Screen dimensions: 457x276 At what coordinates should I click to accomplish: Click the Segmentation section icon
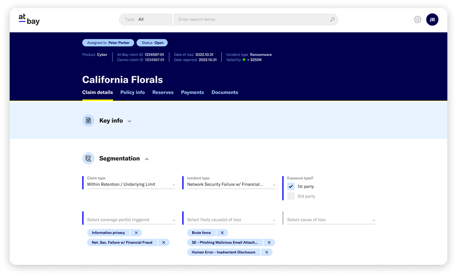pyautogui.click(x=88, y=159)
